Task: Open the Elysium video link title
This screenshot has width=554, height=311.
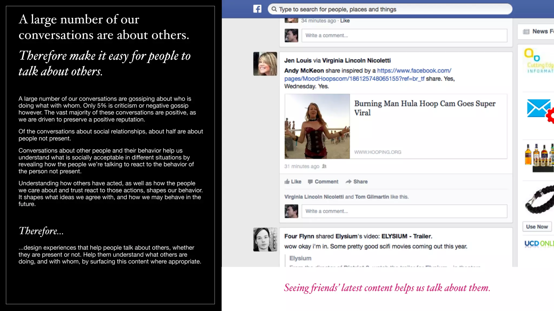Action: (x=300, y=258)
